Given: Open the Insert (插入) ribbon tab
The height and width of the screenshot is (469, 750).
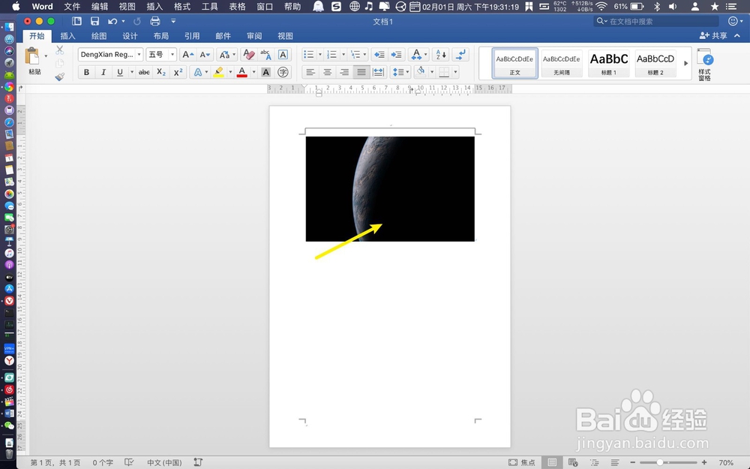Looking at the screenshot, I should 68,36.
